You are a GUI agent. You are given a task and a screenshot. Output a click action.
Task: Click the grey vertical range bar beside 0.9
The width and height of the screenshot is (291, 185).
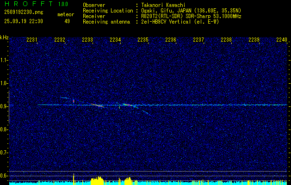[9, 107]
